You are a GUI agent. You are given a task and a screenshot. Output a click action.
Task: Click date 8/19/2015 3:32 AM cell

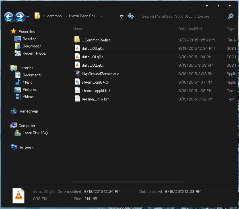point(196,99)
